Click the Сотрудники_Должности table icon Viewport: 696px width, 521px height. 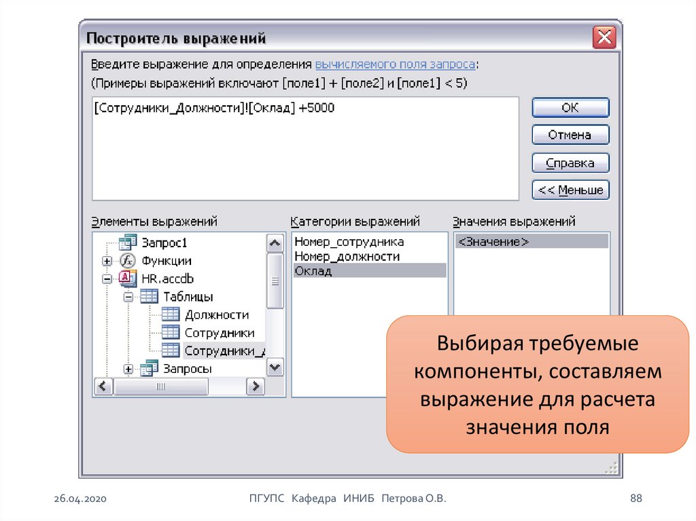click(171, 351)
